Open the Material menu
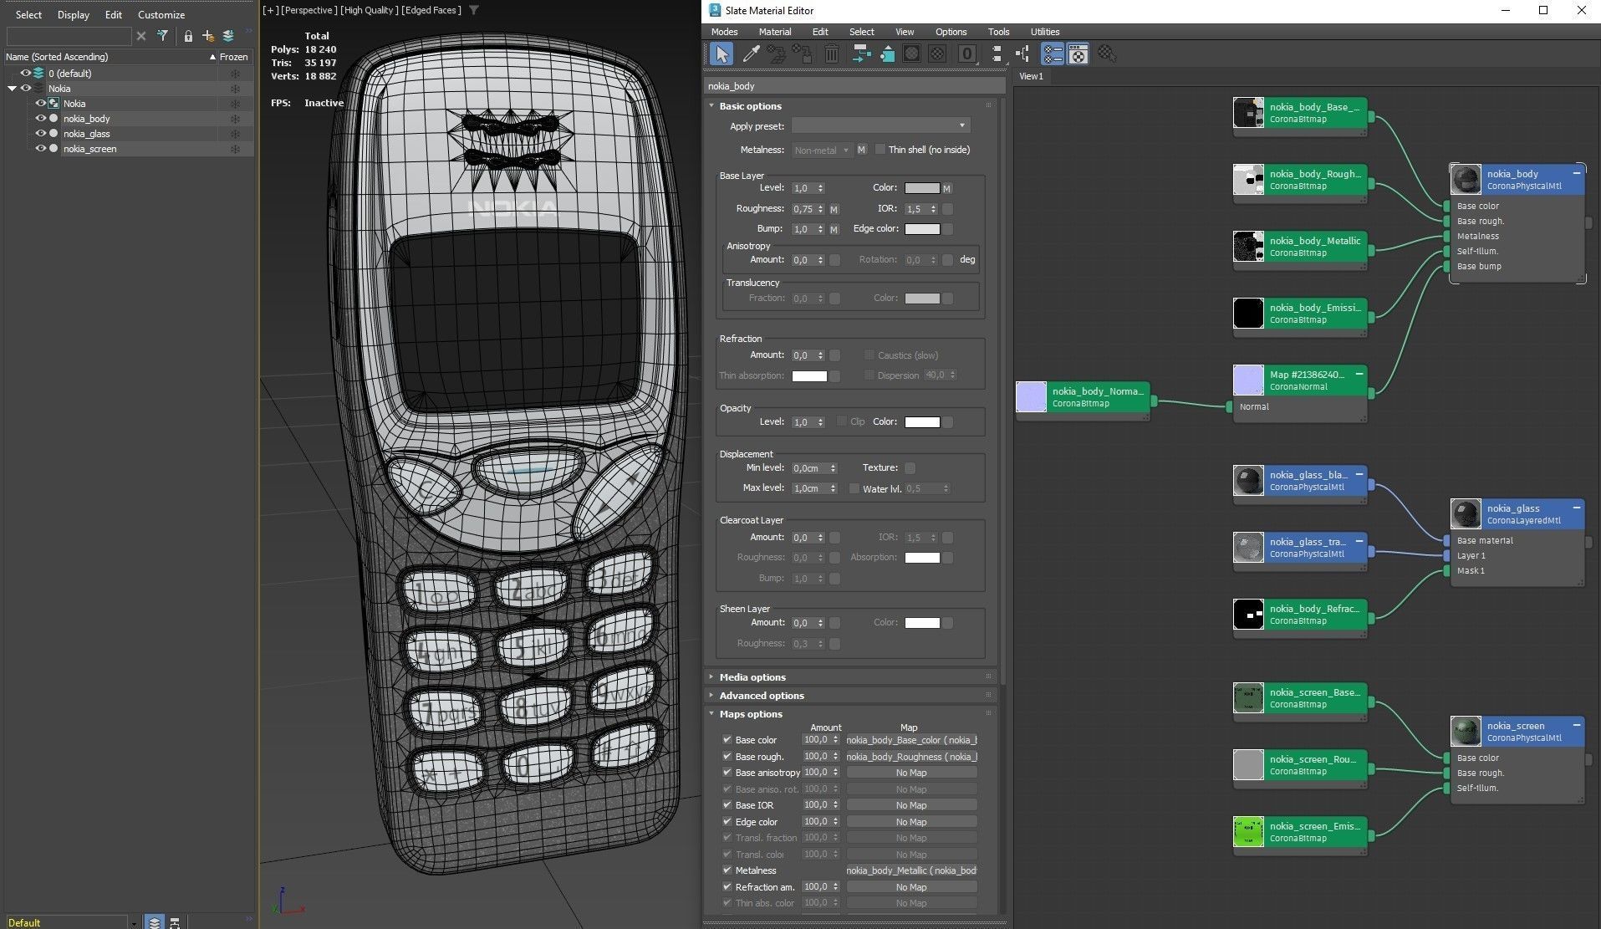This screenshot has height=929, width=1601. click(x=775, y=32)
